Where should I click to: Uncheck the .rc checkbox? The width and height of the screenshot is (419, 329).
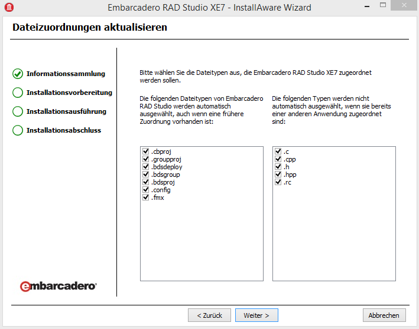point(278,182)
